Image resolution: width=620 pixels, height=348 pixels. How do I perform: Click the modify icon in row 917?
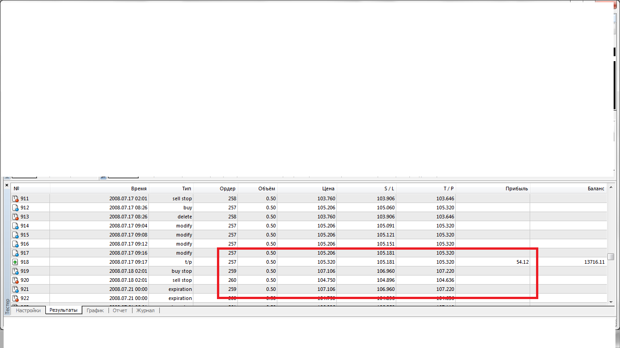point(15,253)
